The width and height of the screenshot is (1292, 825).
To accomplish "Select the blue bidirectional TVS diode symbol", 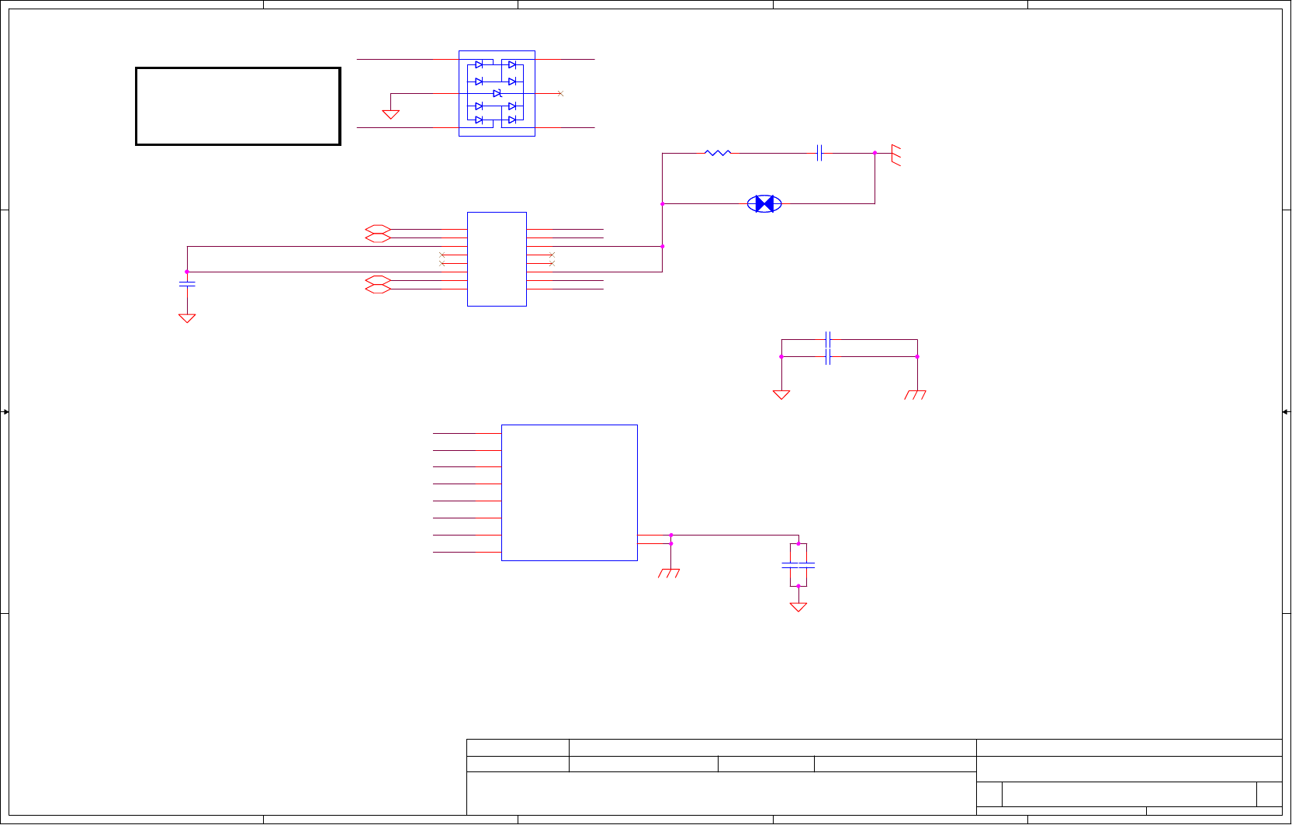I will pos(764,203).
